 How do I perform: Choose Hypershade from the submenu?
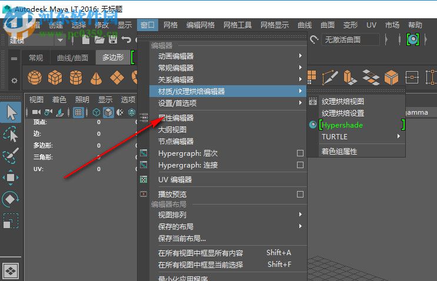[362, 125]
